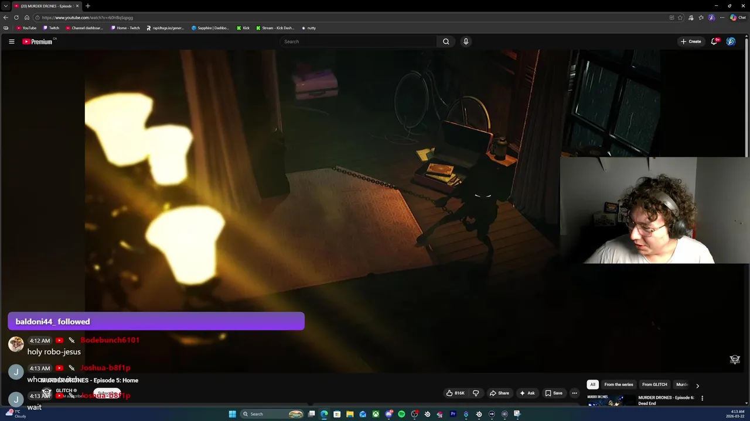Click the Share button
This screenshot has height=421, width=750.
point(499,393)
